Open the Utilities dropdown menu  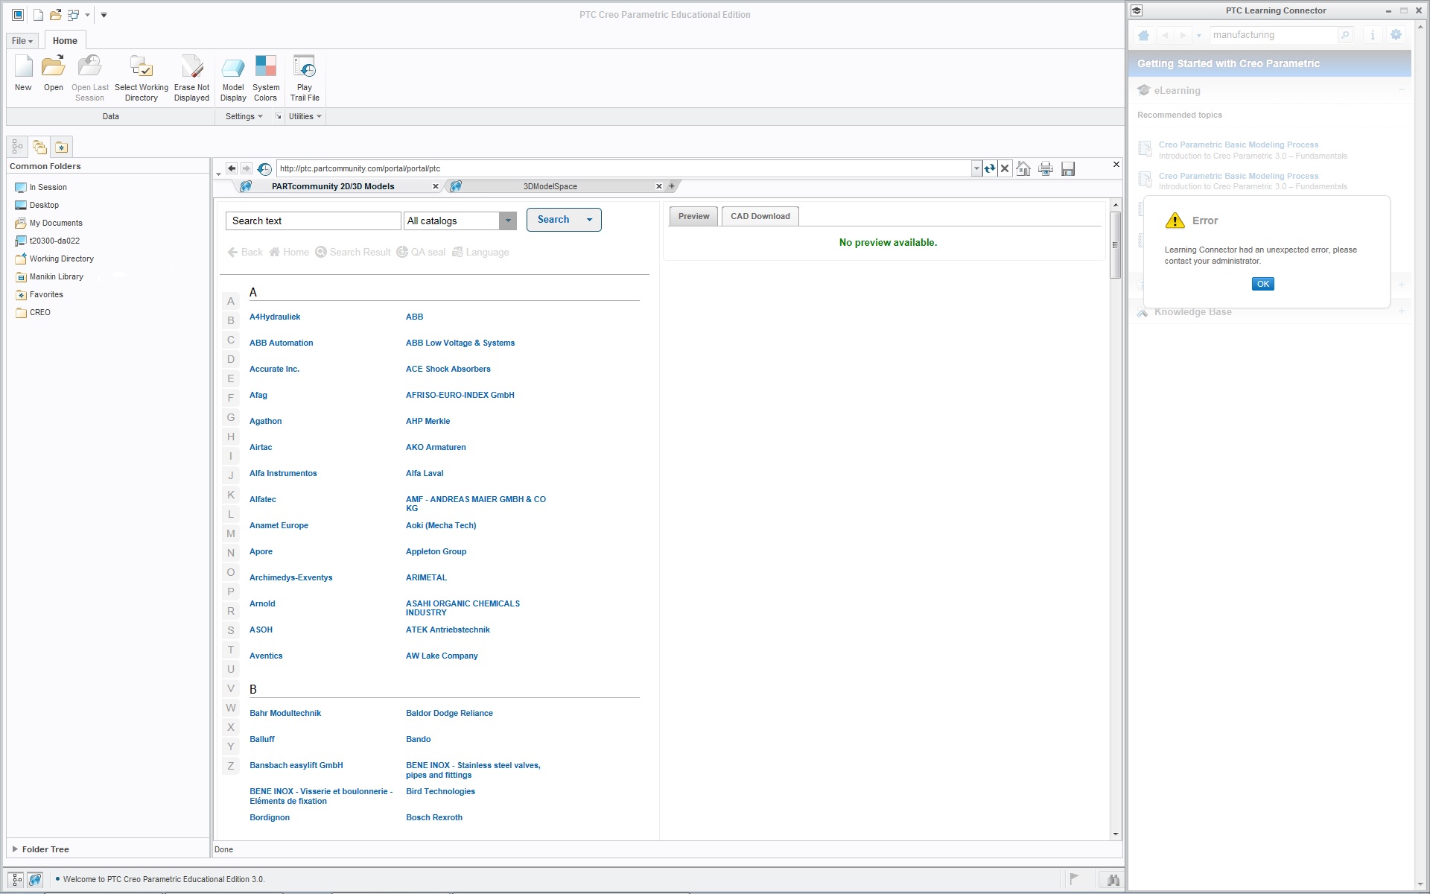coord(305,117)
